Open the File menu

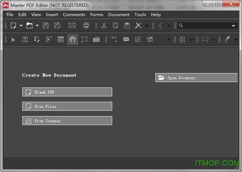pos(10,15)
